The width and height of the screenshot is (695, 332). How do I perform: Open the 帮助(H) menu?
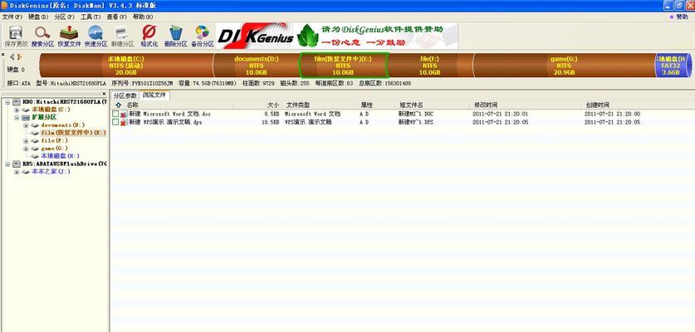point(143,17)
